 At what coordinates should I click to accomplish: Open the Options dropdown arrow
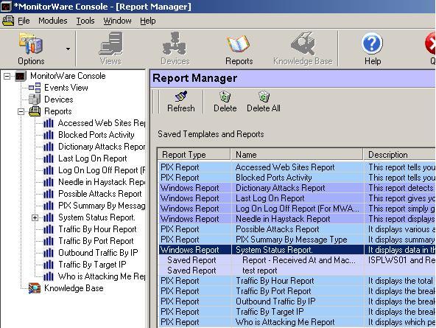(68, 49)
